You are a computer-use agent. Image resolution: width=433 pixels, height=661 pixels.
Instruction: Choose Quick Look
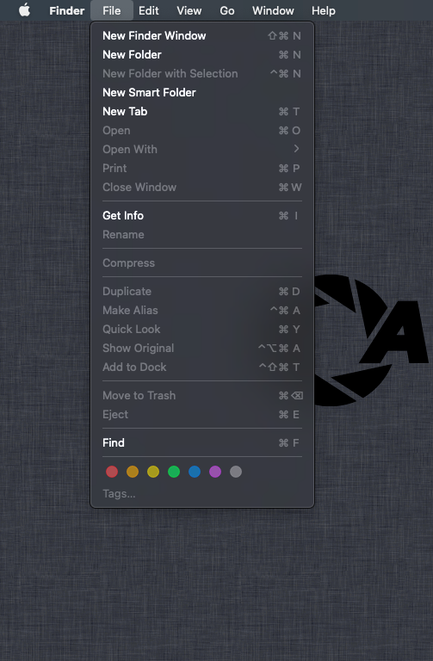202,330
